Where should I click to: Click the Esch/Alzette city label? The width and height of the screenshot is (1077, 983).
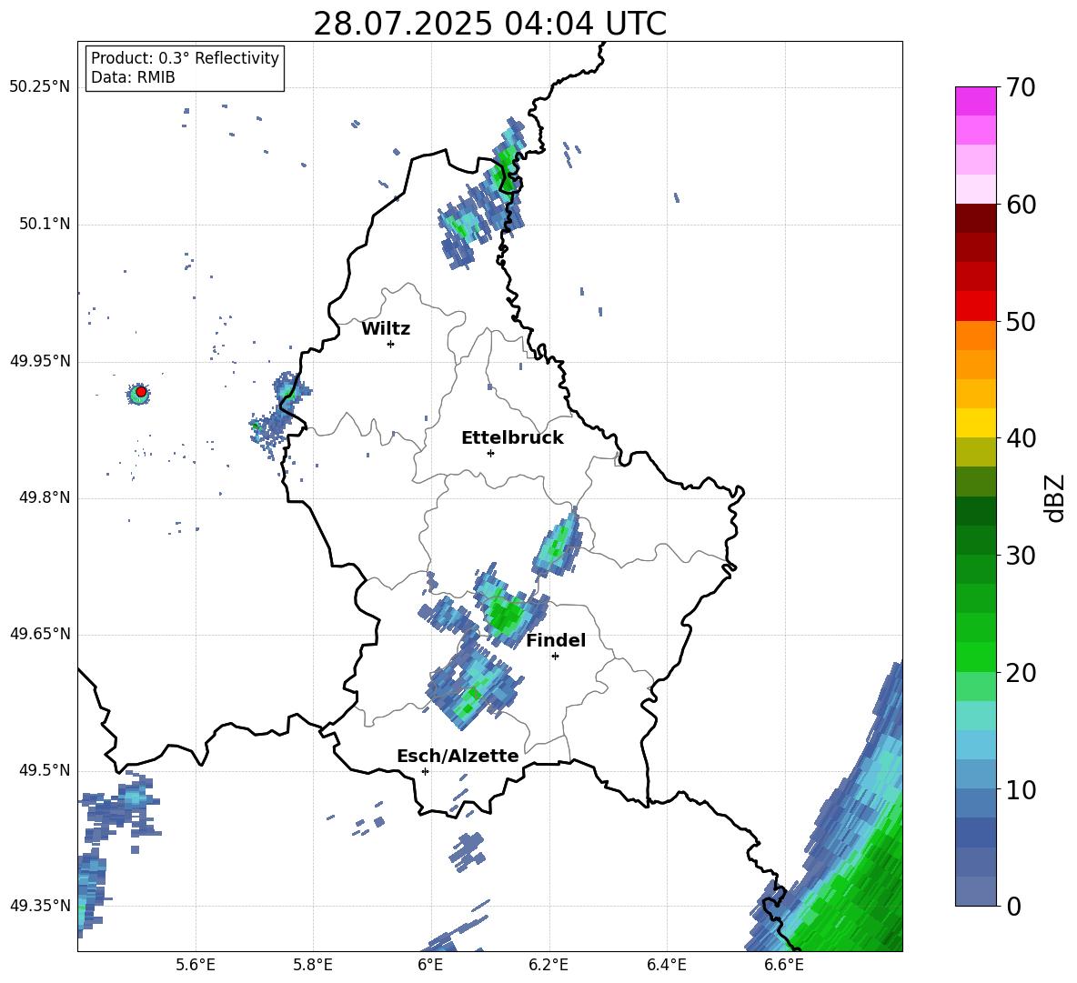click(x=458, y=756)
